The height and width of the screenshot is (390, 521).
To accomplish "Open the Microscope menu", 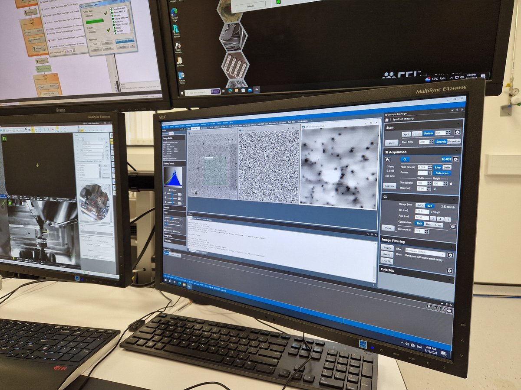I will pyautogui.click(x=195, y=125).
